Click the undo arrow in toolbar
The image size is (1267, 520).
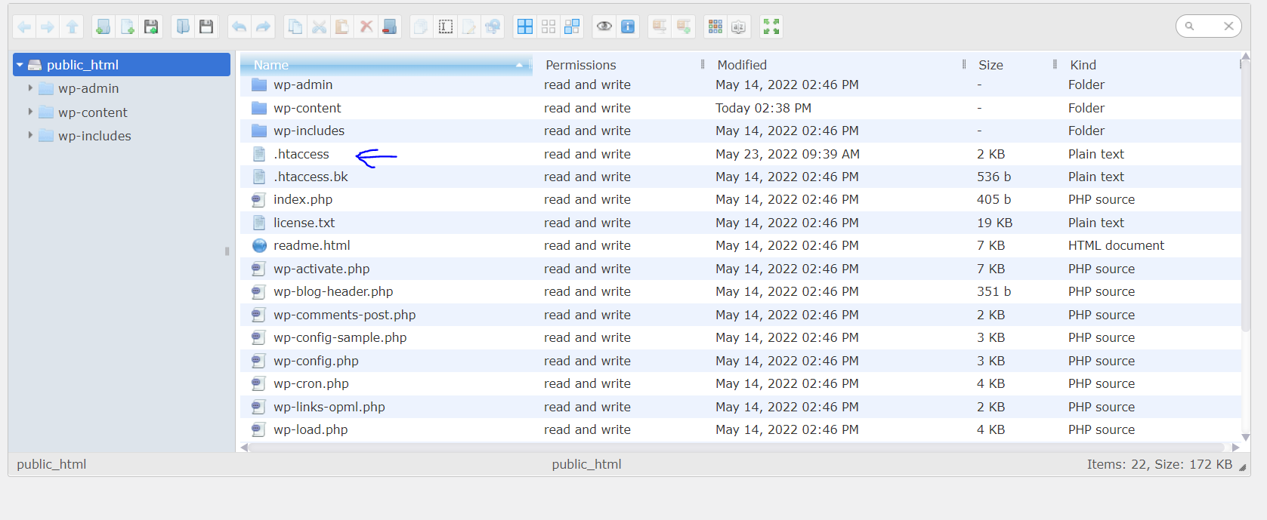239,27
